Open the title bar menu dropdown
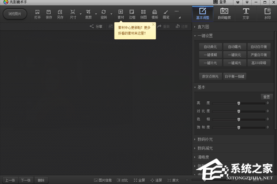This screenshot has height=184, width=277. point(247,2)
